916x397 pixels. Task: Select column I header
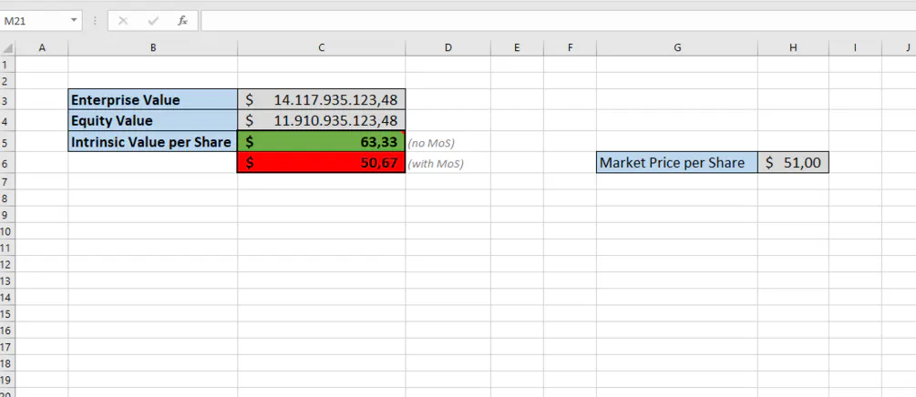coord(855,48)
